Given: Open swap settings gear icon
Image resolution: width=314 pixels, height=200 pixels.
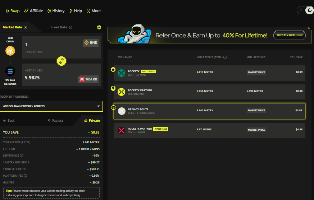Looking at the screenshot, I should click(99, 27).
